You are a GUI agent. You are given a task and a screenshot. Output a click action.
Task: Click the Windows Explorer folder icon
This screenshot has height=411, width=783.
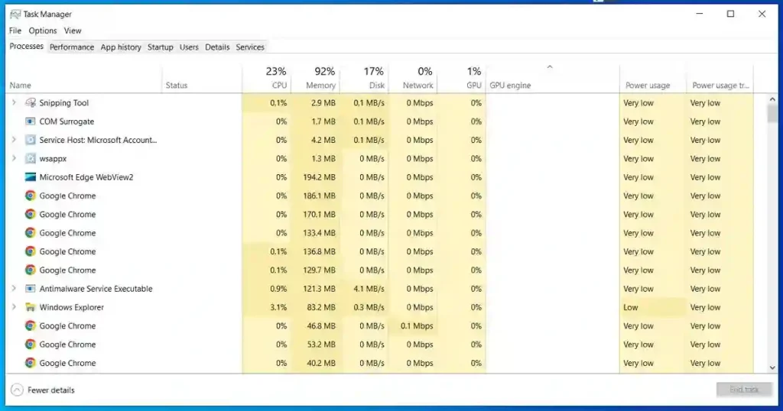pos(31,307)
